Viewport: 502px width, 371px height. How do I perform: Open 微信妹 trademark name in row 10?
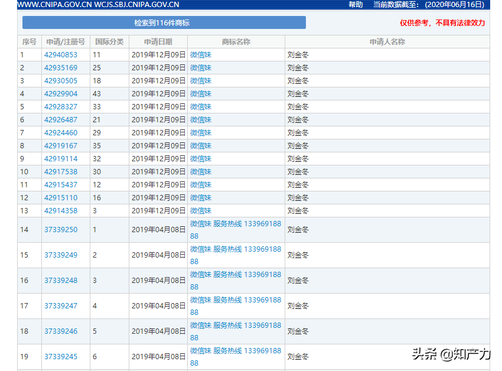pos(201,172)
